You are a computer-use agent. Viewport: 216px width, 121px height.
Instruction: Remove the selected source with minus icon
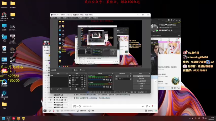tap(73, 89)
